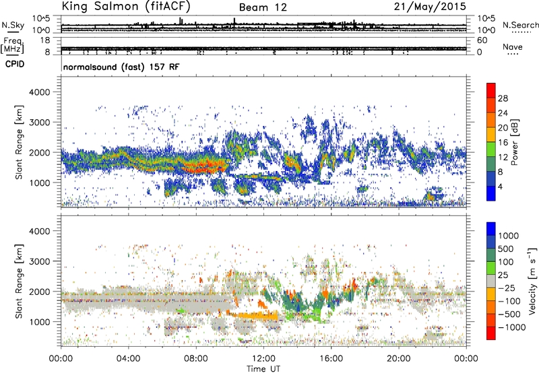
Task: Click the yellow-orange 16–20 dB swatch of Power colorbar
Action: click(x=491, y=134)
